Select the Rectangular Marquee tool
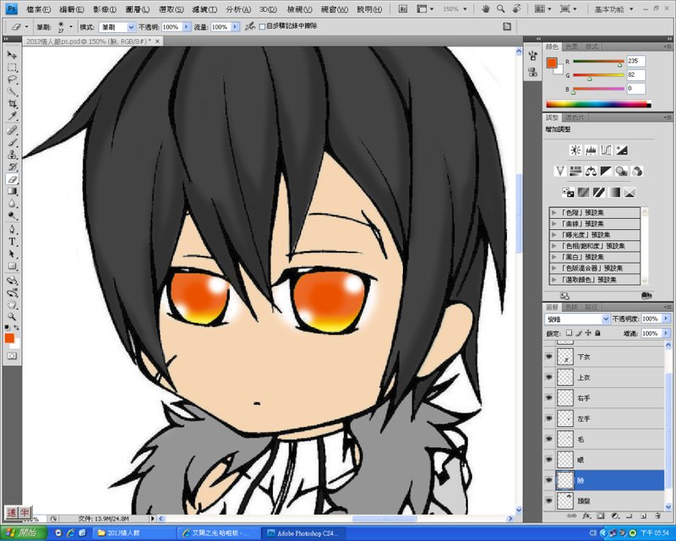676x541 pixels. point(12,68)
